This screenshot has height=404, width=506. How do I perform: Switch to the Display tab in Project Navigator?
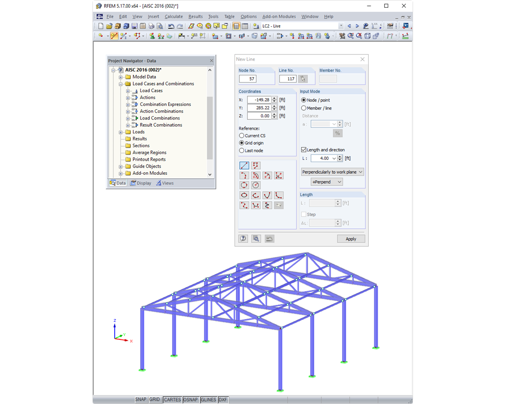click(141, 183)
